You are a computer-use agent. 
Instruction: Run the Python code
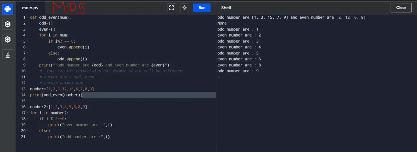[202, 8]
